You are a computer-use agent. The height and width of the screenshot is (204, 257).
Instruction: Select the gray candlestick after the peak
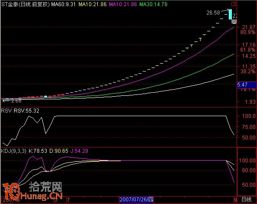pos(234,21)
